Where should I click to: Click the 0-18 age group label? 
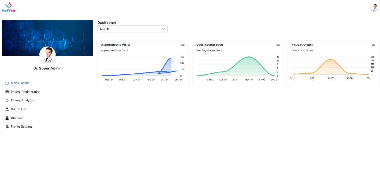pyautogui.click(x=292, y=79)
